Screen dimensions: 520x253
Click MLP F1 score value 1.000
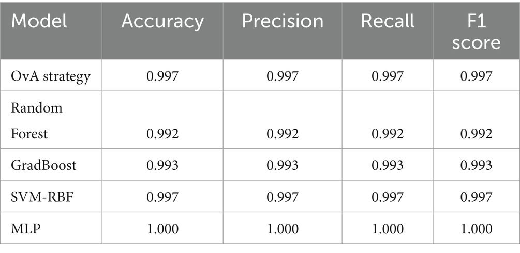point(476,228)
